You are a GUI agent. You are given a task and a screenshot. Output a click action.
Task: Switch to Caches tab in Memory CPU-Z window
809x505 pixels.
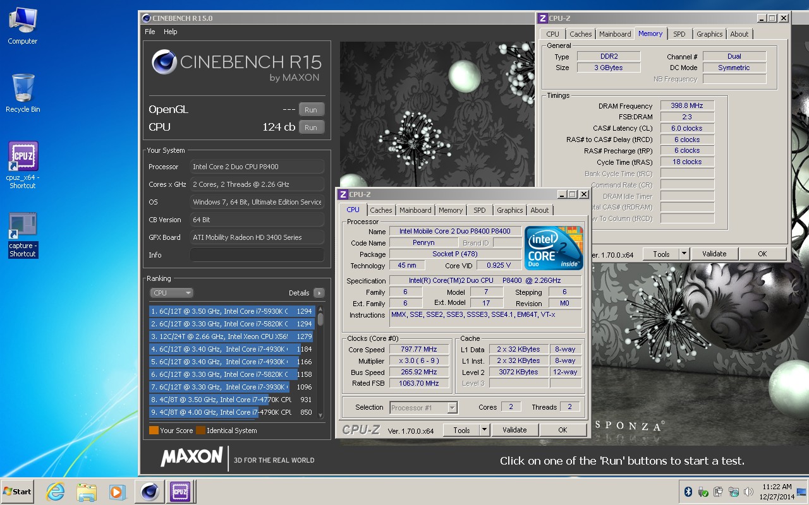[581, 34]
